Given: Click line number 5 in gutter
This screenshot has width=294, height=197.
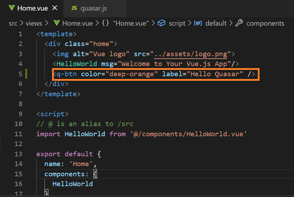Looking at the screenshot, I should pyautogui.click(x=20, y=74).
